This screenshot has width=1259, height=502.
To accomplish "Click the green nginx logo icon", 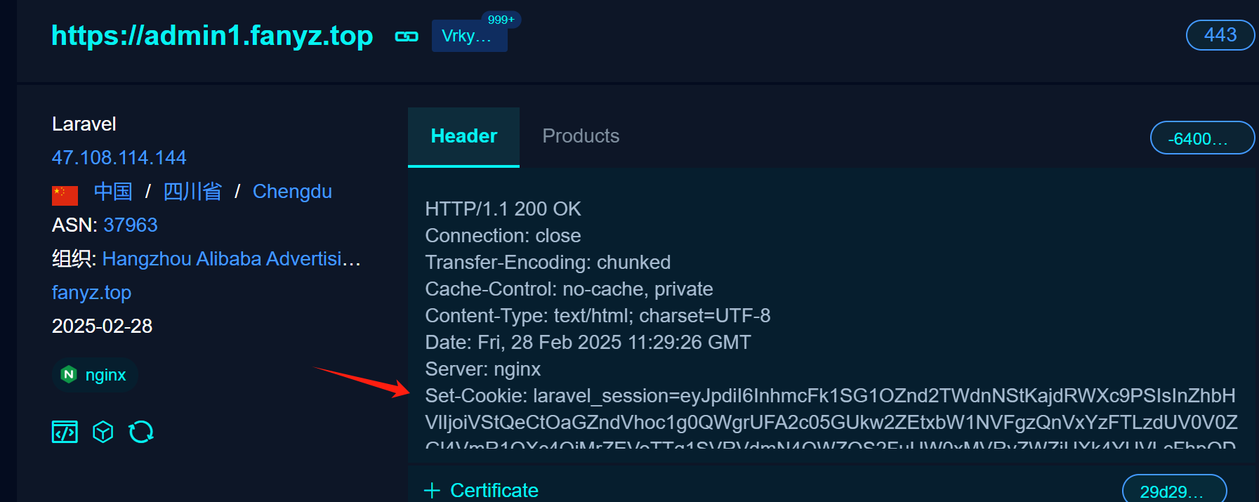I will 69,375.
